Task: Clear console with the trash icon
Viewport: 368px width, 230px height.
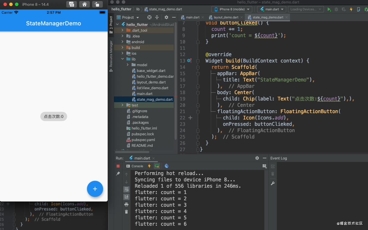Action: [126, 212]
